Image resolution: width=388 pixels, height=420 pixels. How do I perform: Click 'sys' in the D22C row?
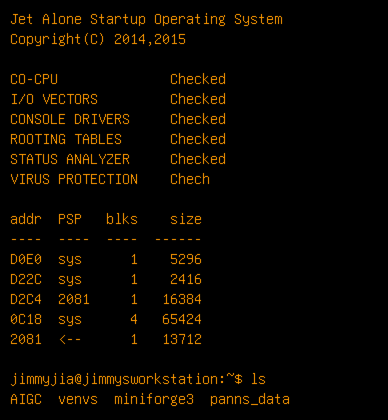[70, 280]
